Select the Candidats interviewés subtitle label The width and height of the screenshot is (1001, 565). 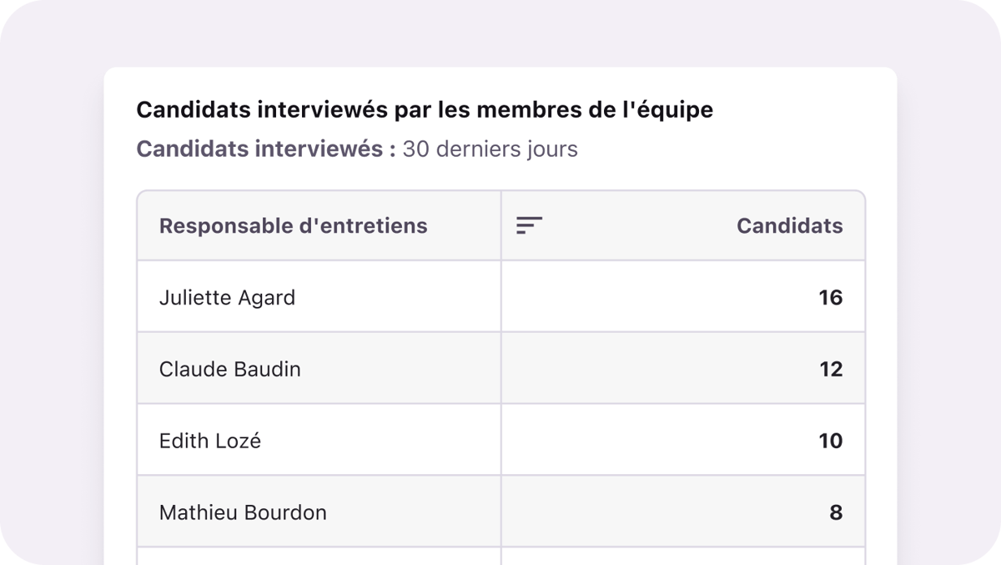click(x=259, y=149)
